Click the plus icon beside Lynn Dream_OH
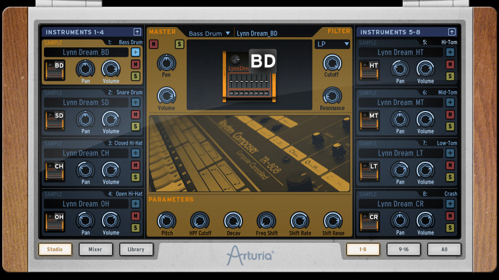499x280 pixels. coord(135,204)
